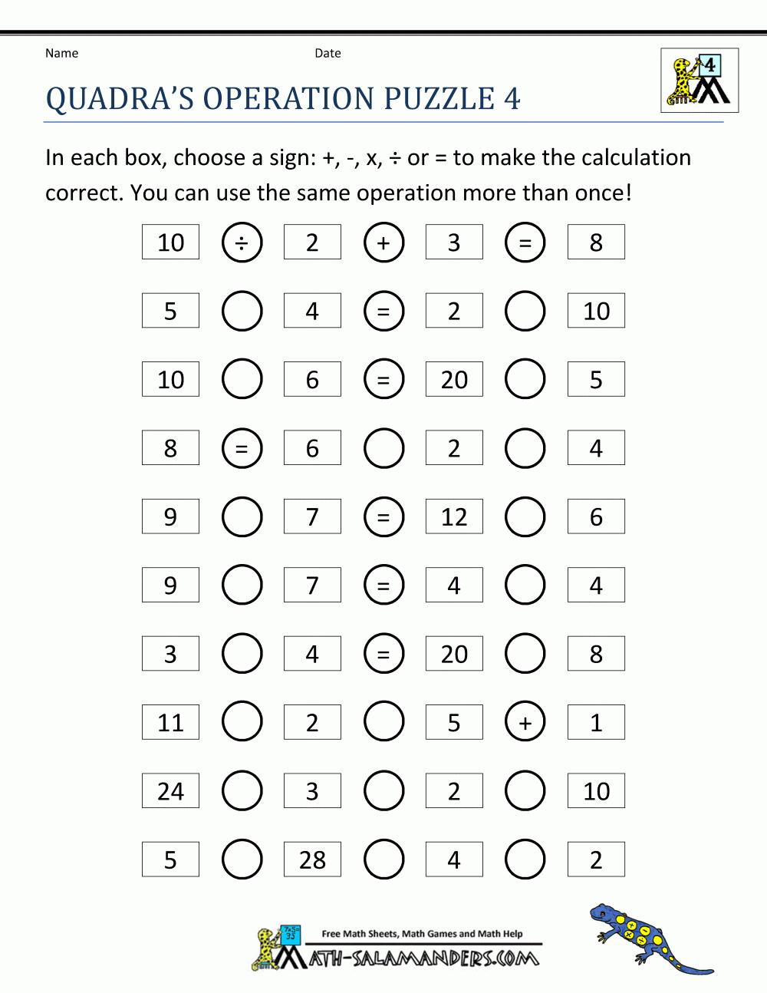Click the equals circle between 8 and 6
The image size is (767, 993).
click(242, 448)
